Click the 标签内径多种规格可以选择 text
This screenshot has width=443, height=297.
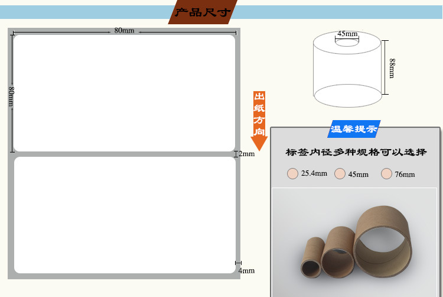coord(356,152)
